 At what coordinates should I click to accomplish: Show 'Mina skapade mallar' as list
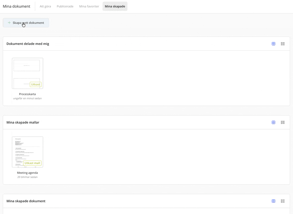point(283,122)
